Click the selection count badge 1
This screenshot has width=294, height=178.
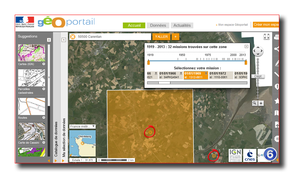(x=64, y=40)
